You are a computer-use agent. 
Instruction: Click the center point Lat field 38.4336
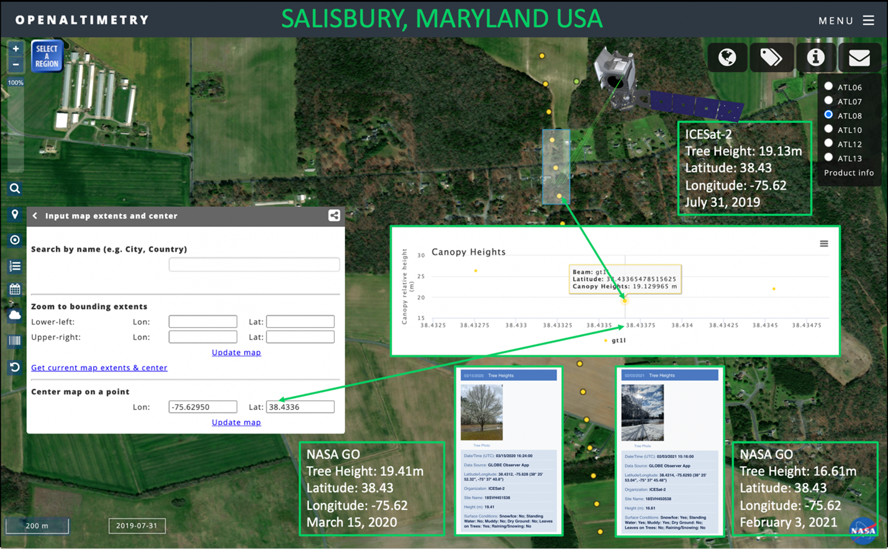coord(301,407)
